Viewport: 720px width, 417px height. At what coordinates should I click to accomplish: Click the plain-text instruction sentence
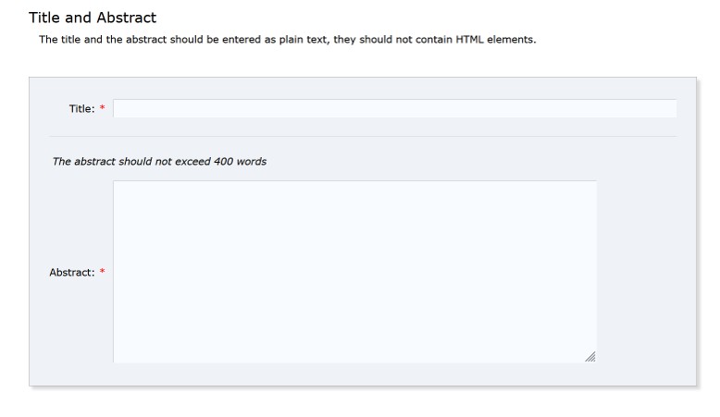(287, 40)
